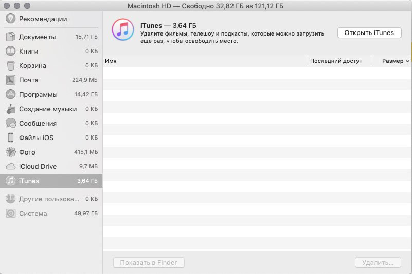
Task: Click Показать в Finder button
Action: tap(149, 263)
